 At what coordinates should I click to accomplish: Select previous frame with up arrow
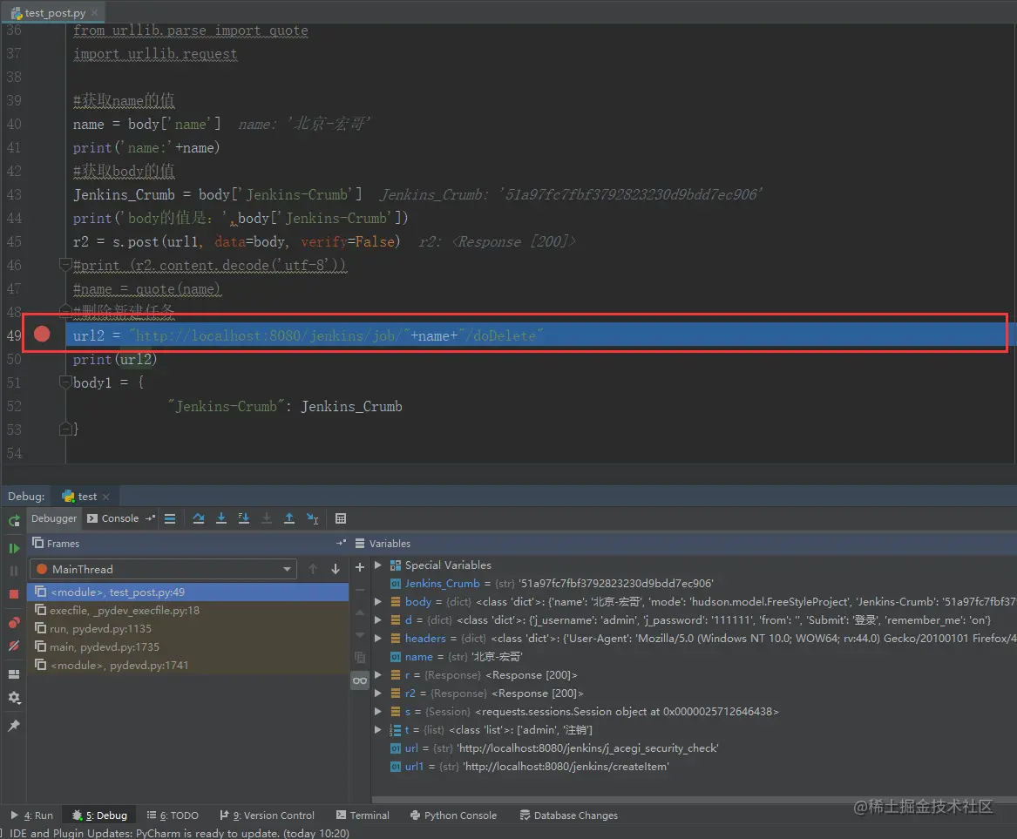pyautogui.click(x=313, y=569)
